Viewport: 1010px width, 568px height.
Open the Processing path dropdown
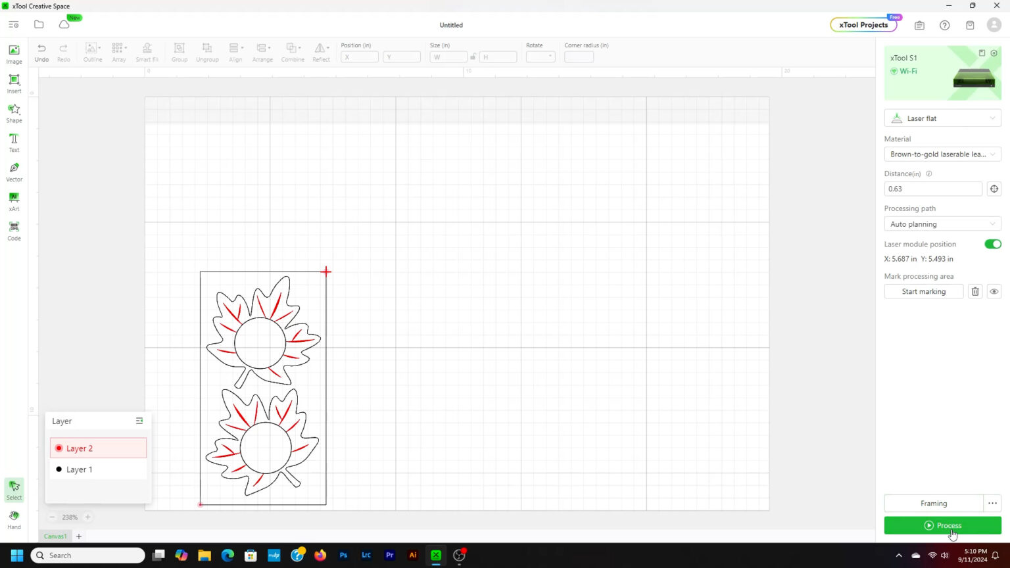tap(942, 224)
